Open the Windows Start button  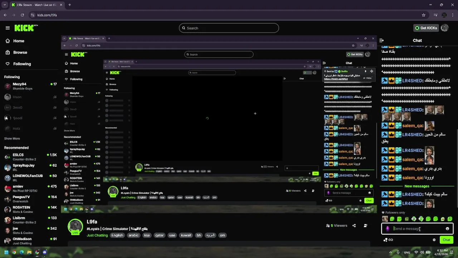6,252
